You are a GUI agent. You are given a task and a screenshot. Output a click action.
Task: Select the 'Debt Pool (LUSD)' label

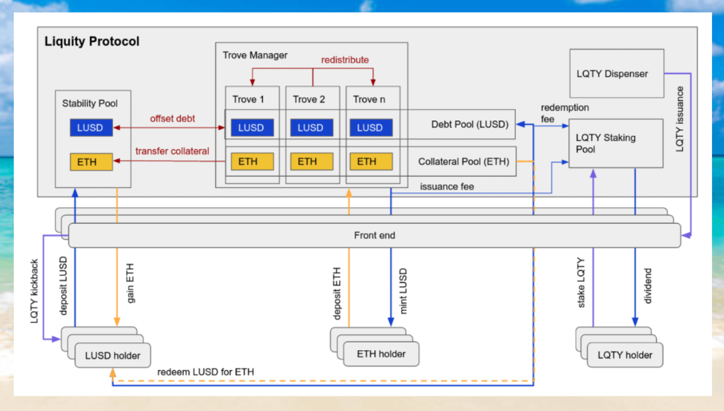point(469,125)
